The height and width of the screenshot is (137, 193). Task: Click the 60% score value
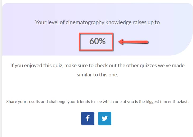(x=97, y=41)
